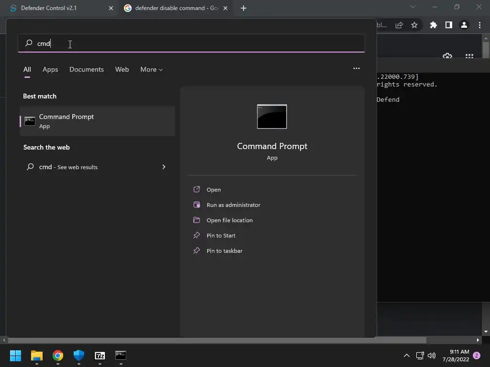
Task: Open Google Chrome from the taskbar
Action: [58, 356]
